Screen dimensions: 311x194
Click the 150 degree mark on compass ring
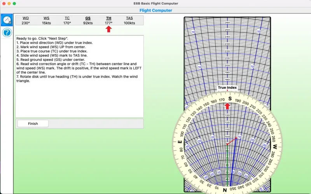pos(206,104)
